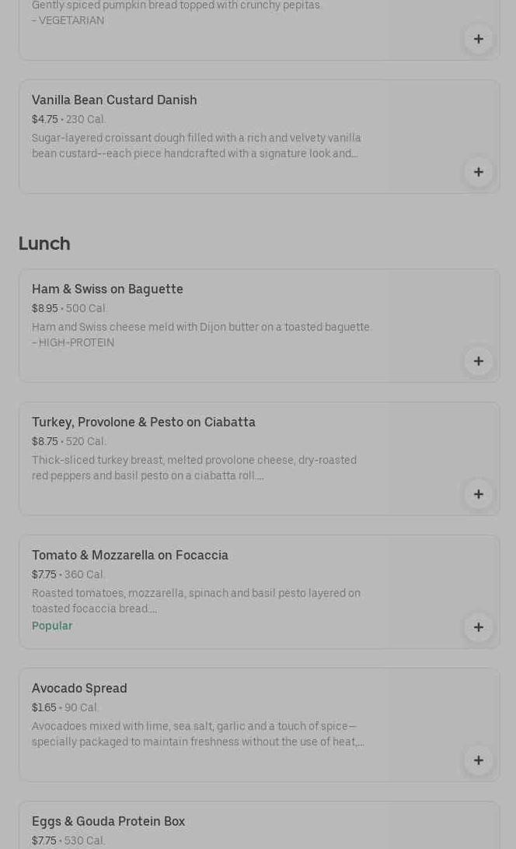This screenshot has width=516, height=849.
Task: Click the Lunch section heading
Action: click(44, 244)
